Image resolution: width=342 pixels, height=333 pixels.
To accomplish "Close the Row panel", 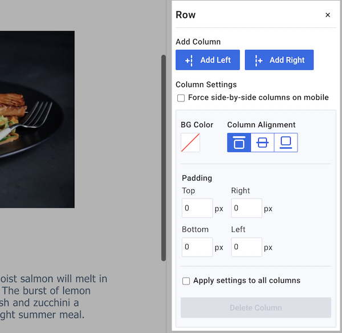I will pos(328,15).
